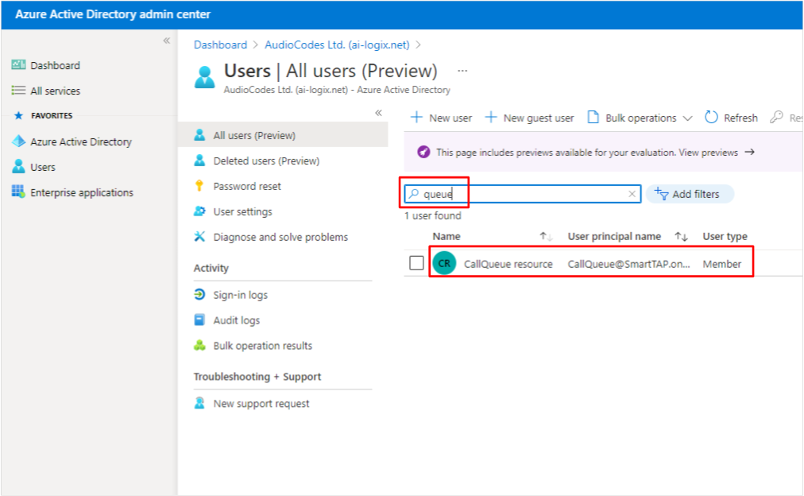
Task: Click the Deleted users person icon
Action: click(199, 161)
